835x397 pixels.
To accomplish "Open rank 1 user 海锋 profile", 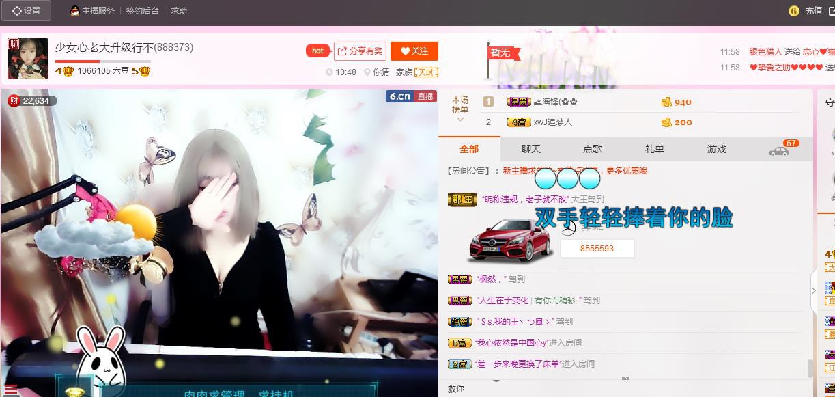I will pyautogui.click(x=555, y=102).
